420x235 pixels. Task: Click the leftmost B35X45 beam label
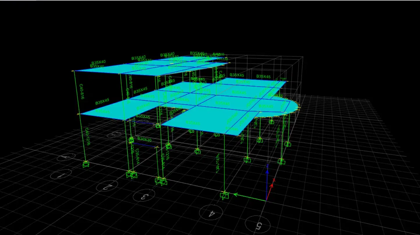tap(102, 102)
